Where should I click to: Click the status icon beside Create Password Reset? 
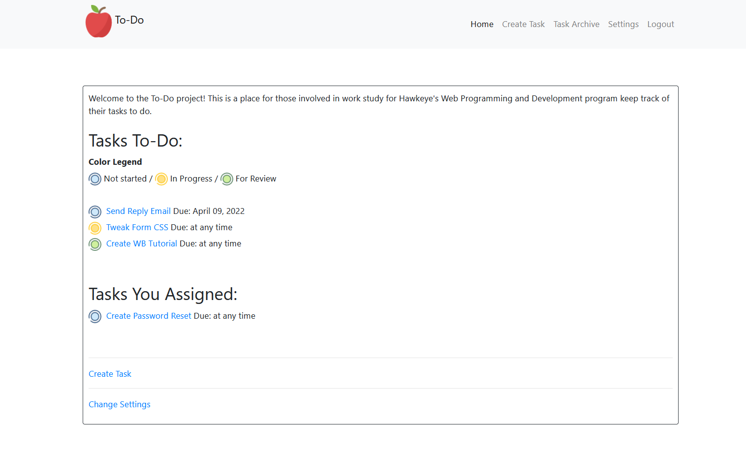[x=94, y=316]
